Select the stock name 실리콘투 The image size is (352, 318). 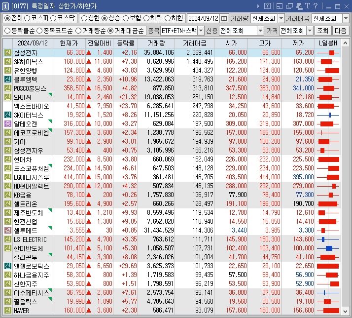tap(25, 257)
